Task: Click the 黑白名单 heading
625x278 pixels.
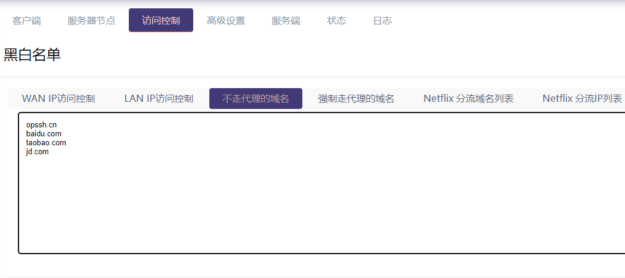Action: pos(32,55)
